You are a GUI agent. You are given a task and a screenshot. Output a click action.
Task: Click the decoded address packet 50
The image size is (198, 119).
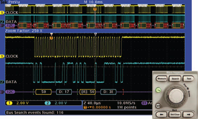click(x=44, y=92)
